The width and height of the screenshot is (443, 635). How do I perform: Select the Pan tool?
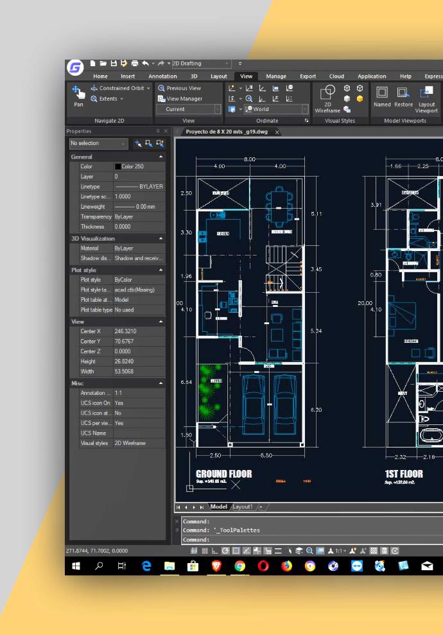[x=78, y=96]
